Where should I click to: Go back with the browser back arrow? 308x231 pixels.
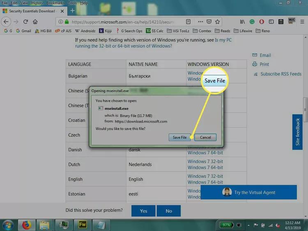click(x=6, y=22)
